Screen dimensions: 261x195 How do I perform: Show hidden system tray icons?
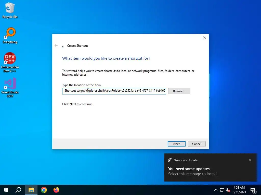[216, 190]
